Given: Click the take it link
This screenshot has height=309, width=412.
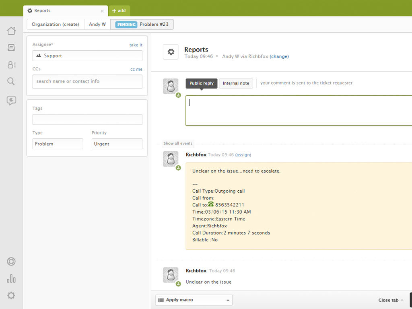Looking at the screenshot, I should click(136, 45).
